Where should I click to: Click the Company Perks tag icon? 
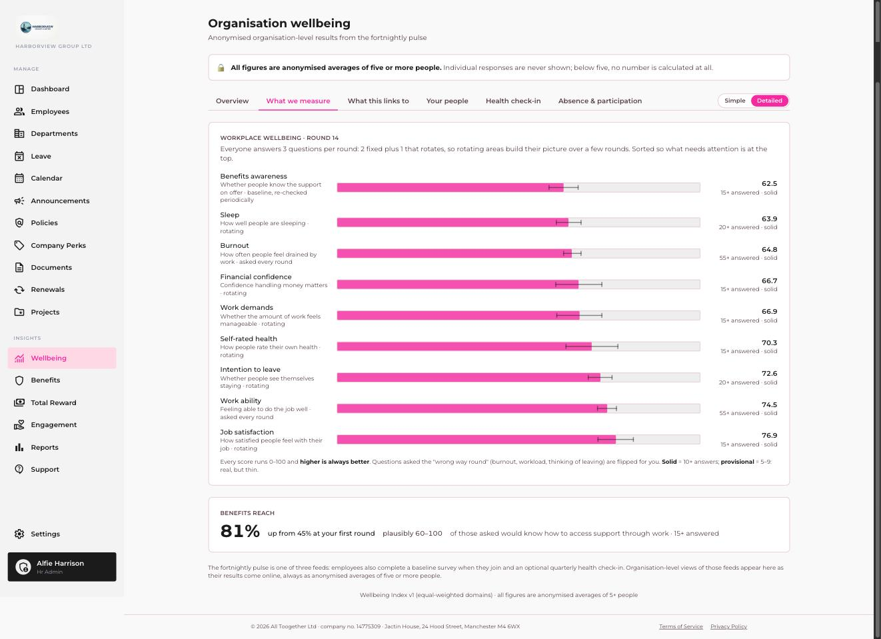point(19,245)
